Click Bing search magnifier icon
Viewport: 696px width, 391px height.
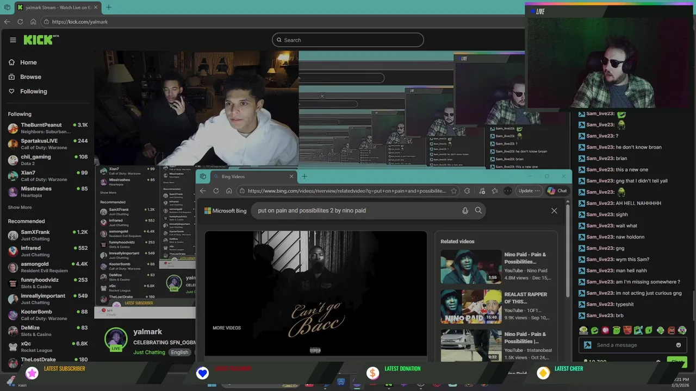[478, 210]
